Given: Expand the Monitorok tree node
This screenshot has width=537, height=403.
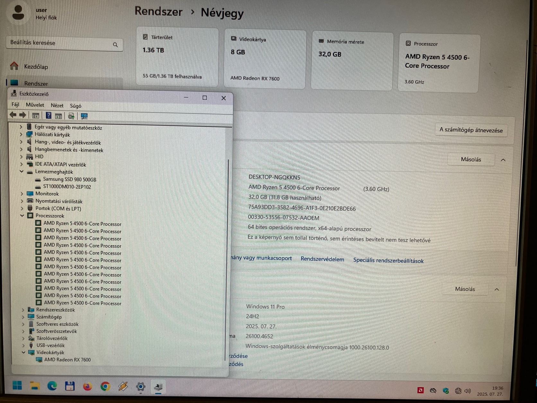Looking at the screenshot, I should [x=22, y=193].
